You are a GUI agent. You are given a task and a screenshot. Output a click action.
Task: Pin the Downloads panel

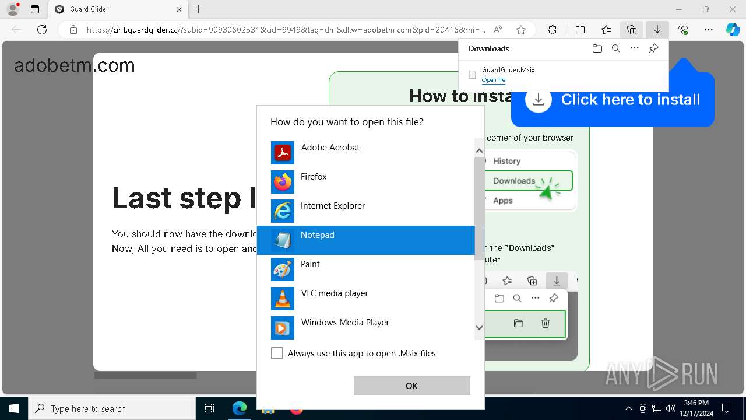653,48
